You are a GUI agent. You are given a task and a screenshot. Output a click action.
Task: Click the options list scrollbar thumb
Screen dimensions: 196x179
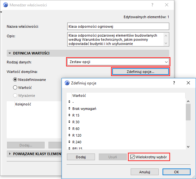[188, 112]
